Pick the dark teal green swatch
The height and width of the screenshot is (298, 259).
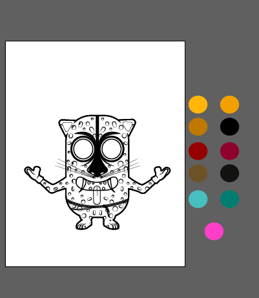click(x=229, y=199)
